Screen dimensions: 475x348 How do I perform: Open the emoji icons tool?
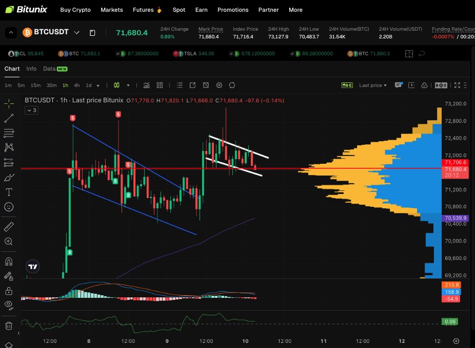coord(9,207)
